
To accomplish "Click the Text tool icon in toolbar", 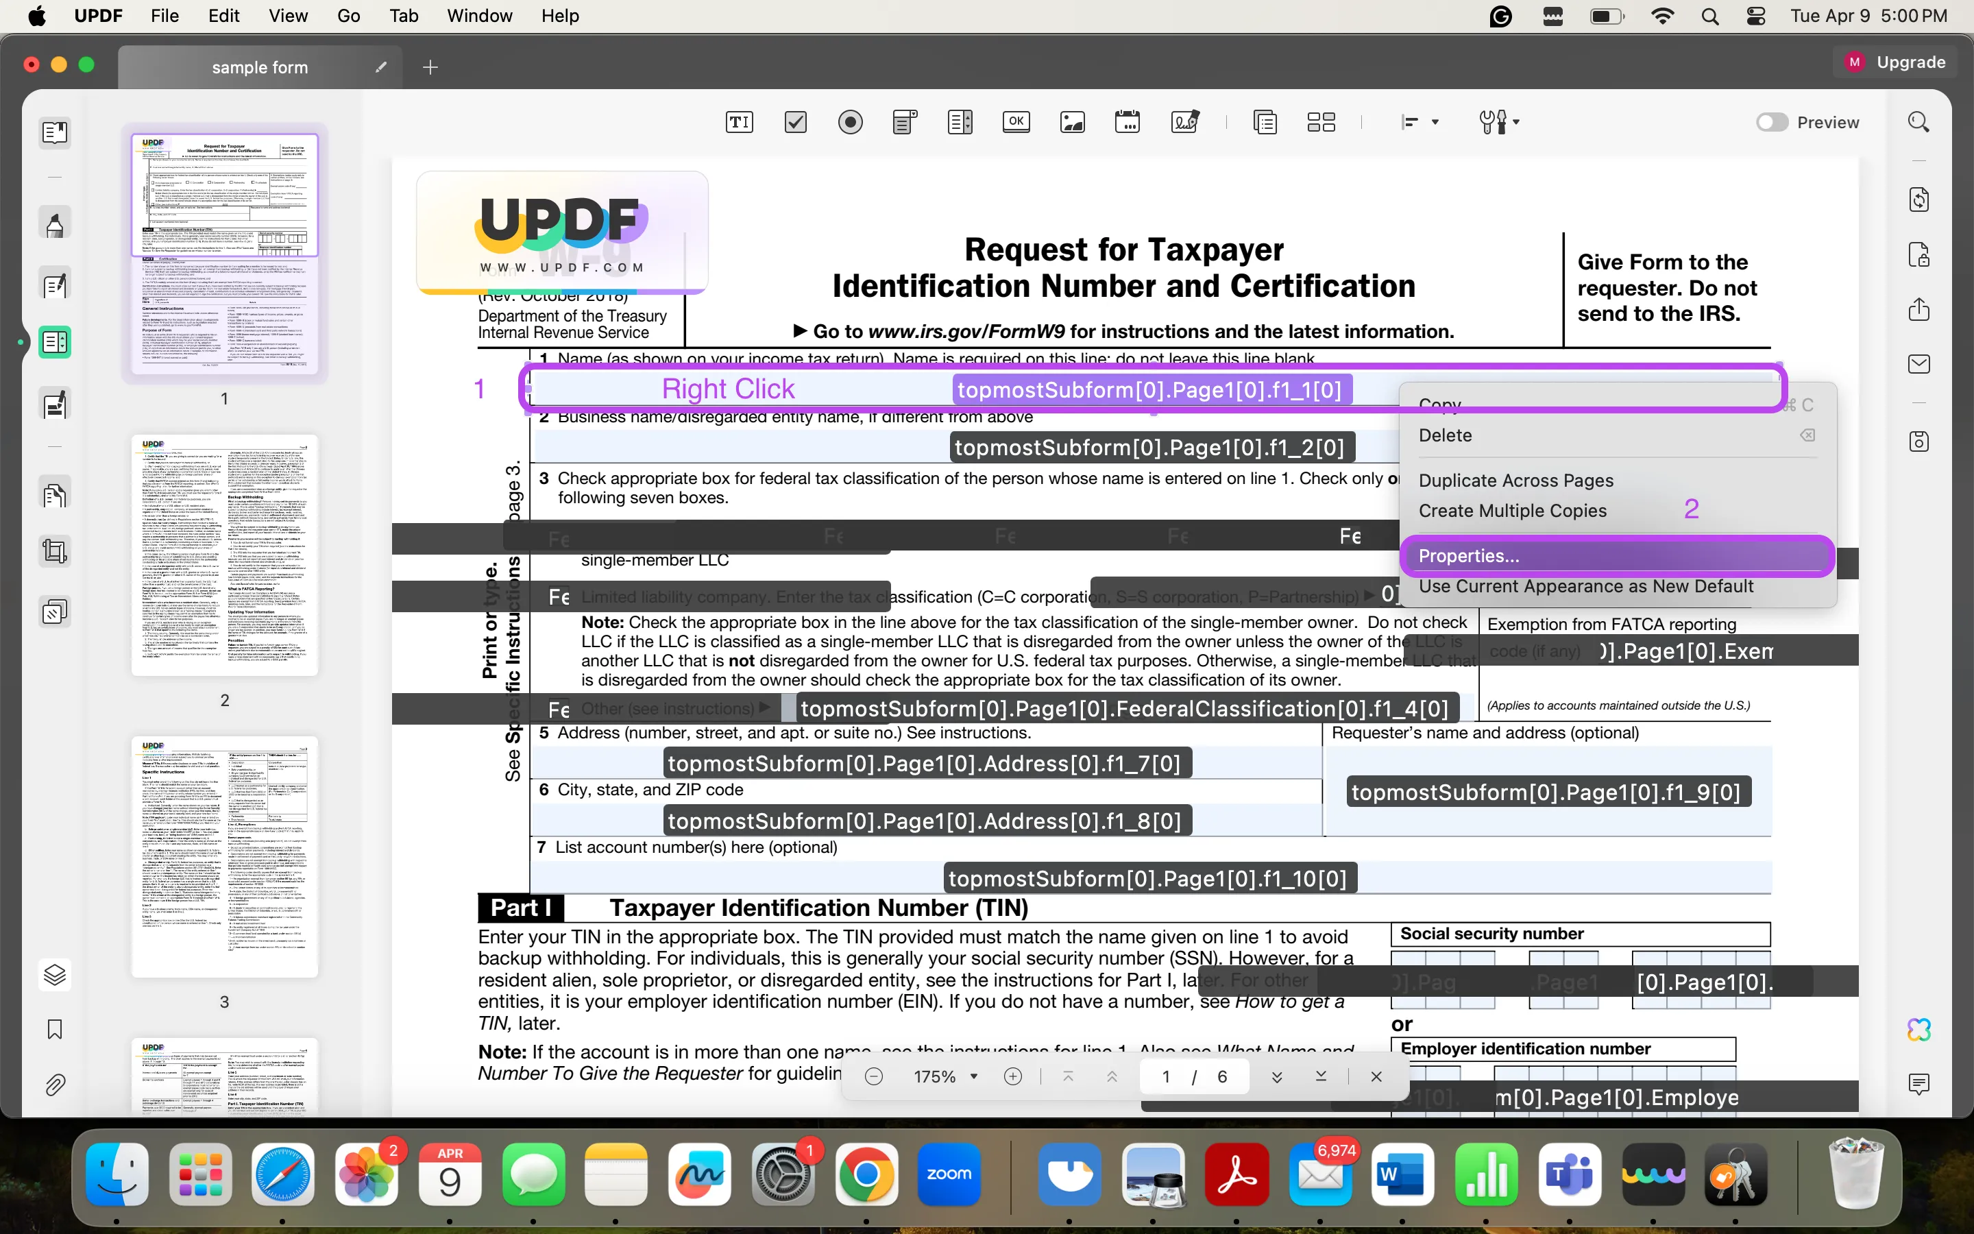I will pos(739,122).
